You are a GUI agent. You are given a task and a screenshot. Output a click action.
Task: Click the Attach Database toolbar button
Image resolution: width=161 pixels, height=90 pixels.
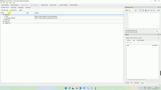coord(63,5)
